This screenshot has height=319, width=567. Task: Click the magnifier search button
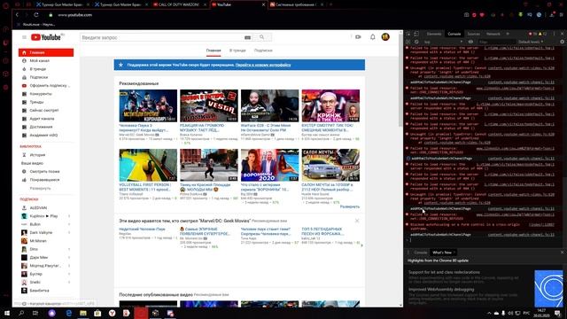262,37
